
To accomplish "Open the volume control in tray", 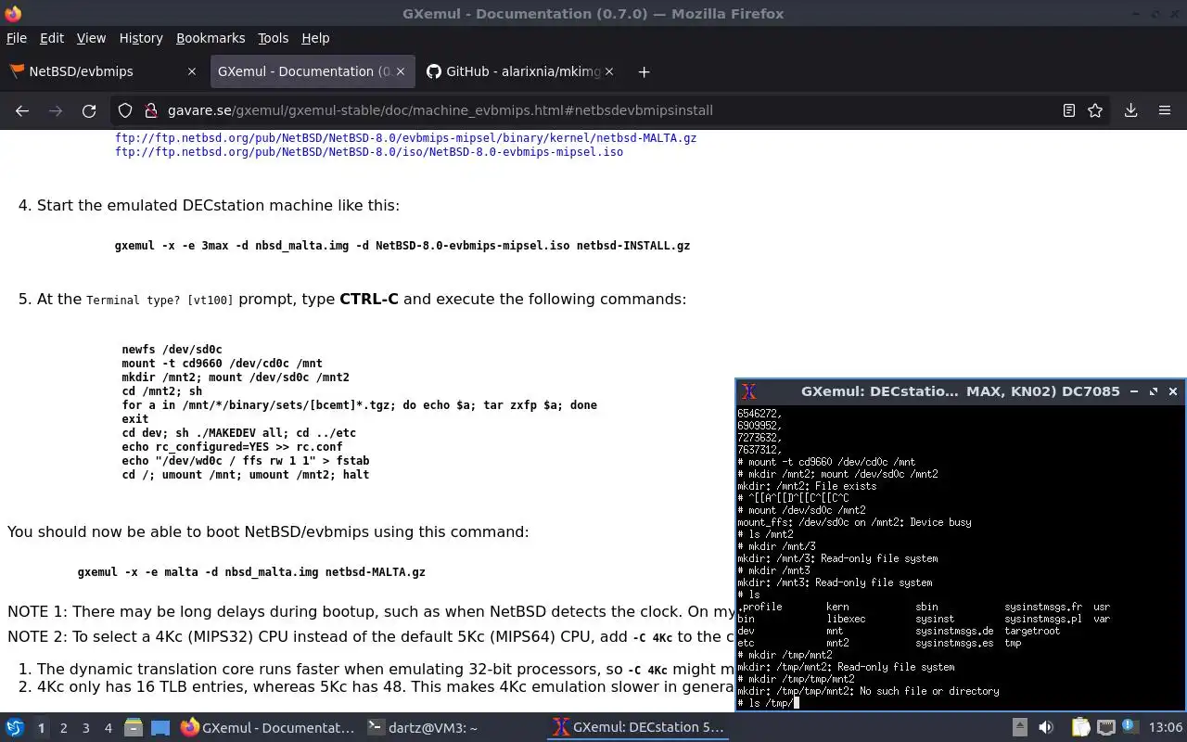I will point(1046,727).
